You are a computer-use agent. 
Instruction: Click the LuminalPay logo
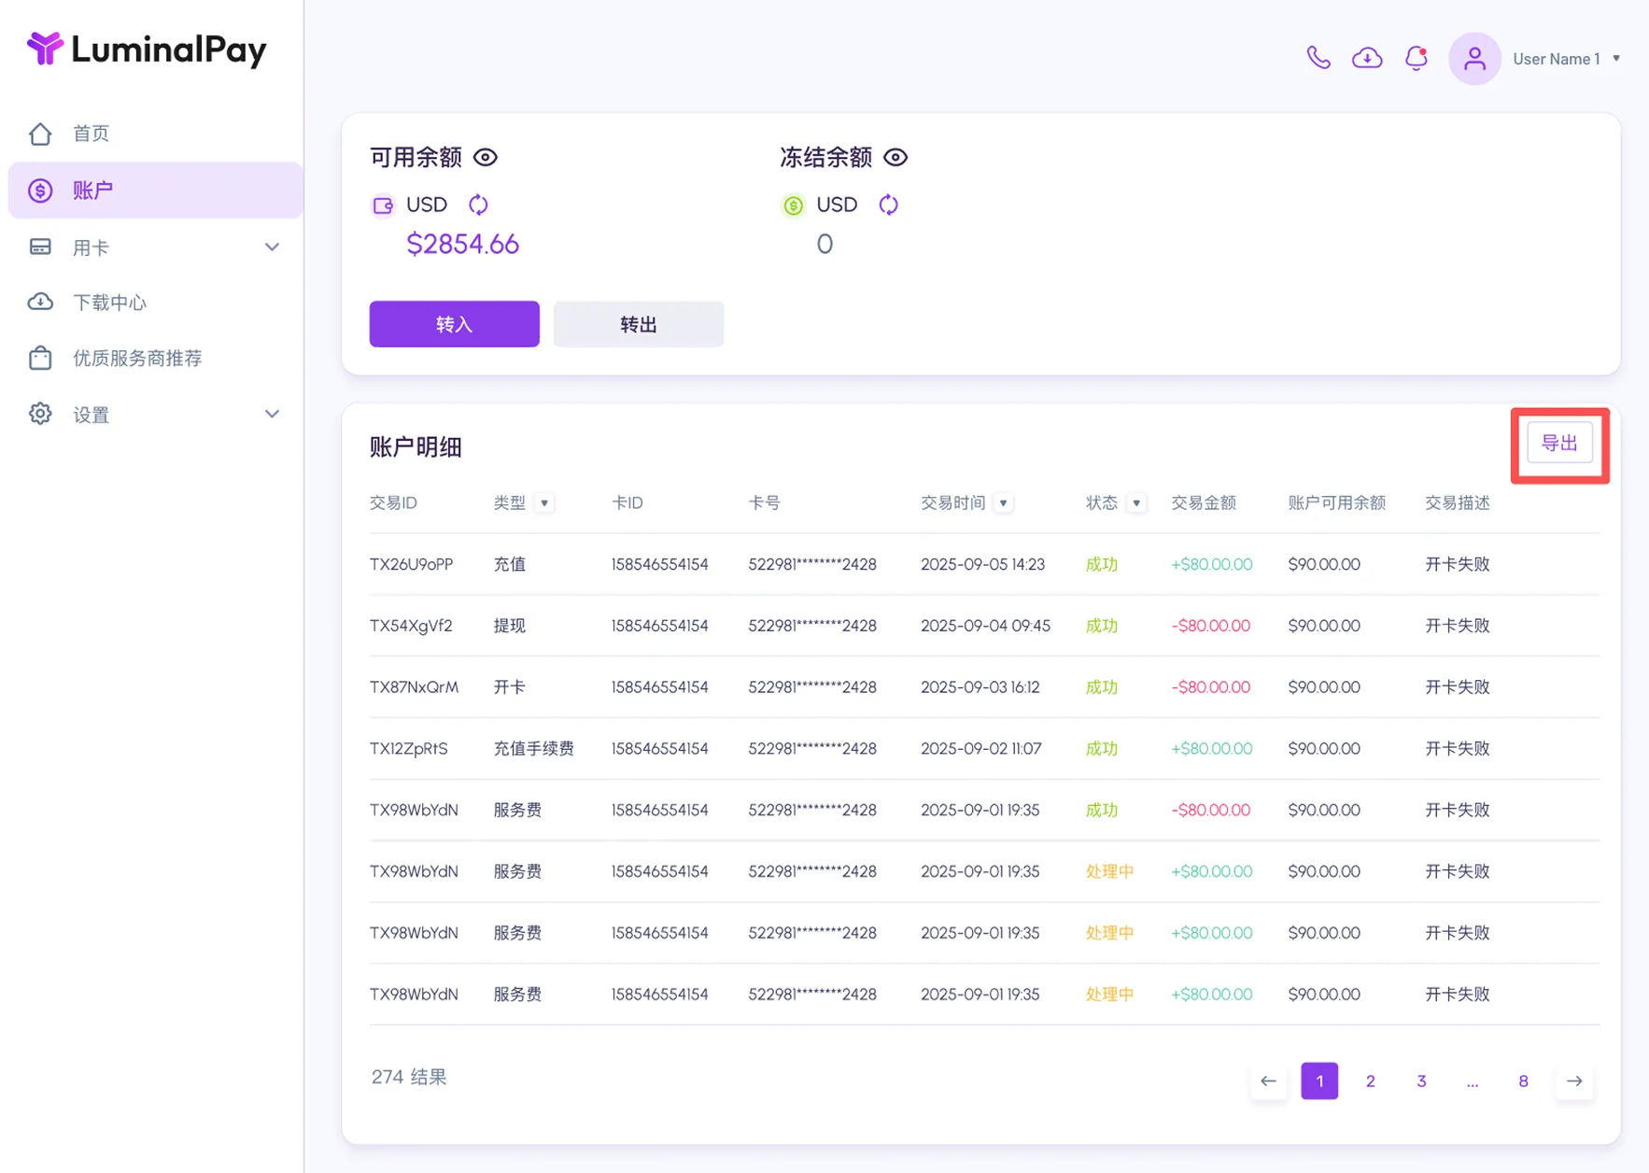147,49
